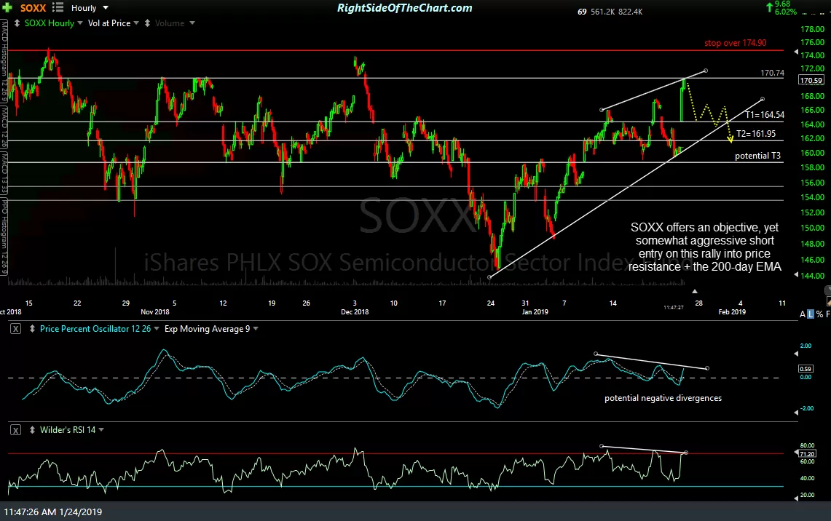The width and height of the screenshot is (831, 521).
Task: Click the 561.2K volume value
Action: pyautogui.click(x=602, y=12)
